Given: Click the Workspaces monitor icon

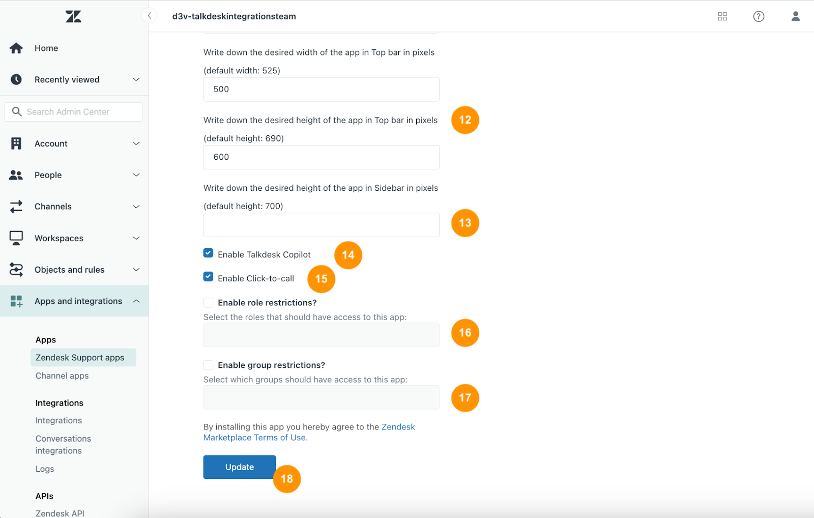Looking at the screenshot, I should click(x=16, y=238).
